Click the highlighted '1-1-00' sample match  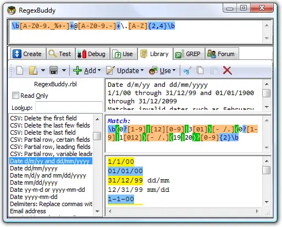coord(121,199)
